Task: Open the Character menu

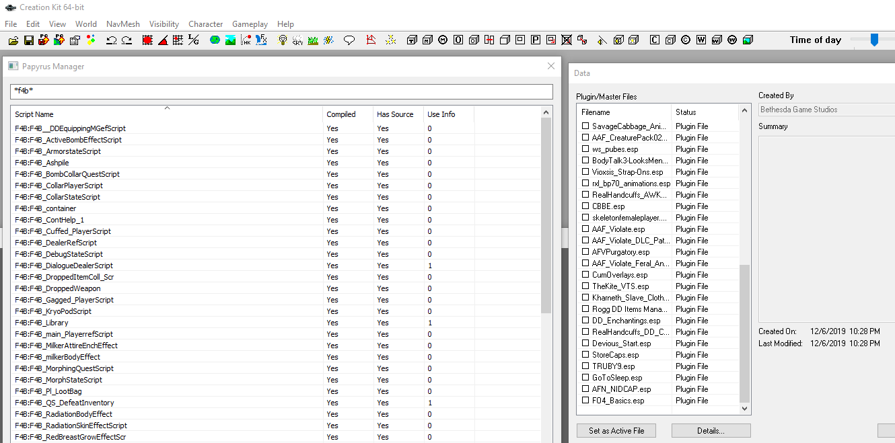Action: [206, 24]
